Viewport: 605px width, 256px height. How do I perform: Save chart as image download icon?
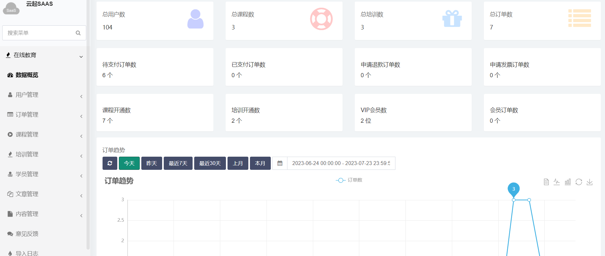[590, 182]
